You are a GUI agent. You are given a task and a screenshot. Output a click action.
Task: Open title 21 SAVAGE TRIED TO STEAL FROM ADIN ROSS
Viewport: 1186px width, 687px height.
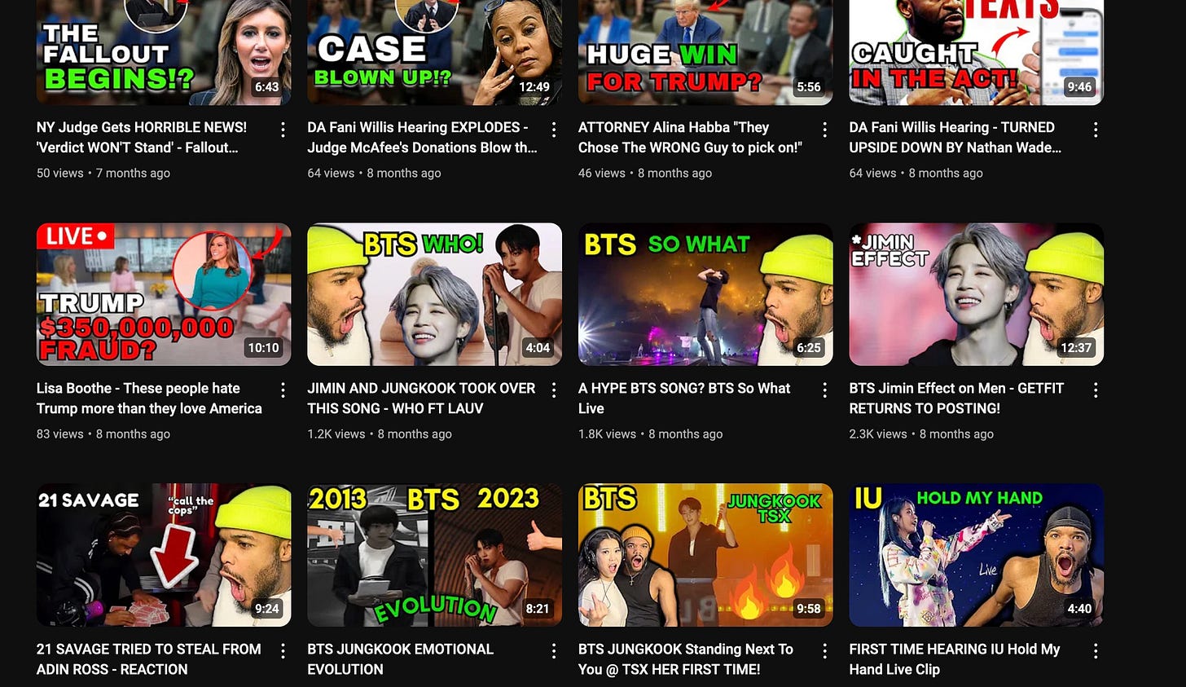(x=149, y=659)
